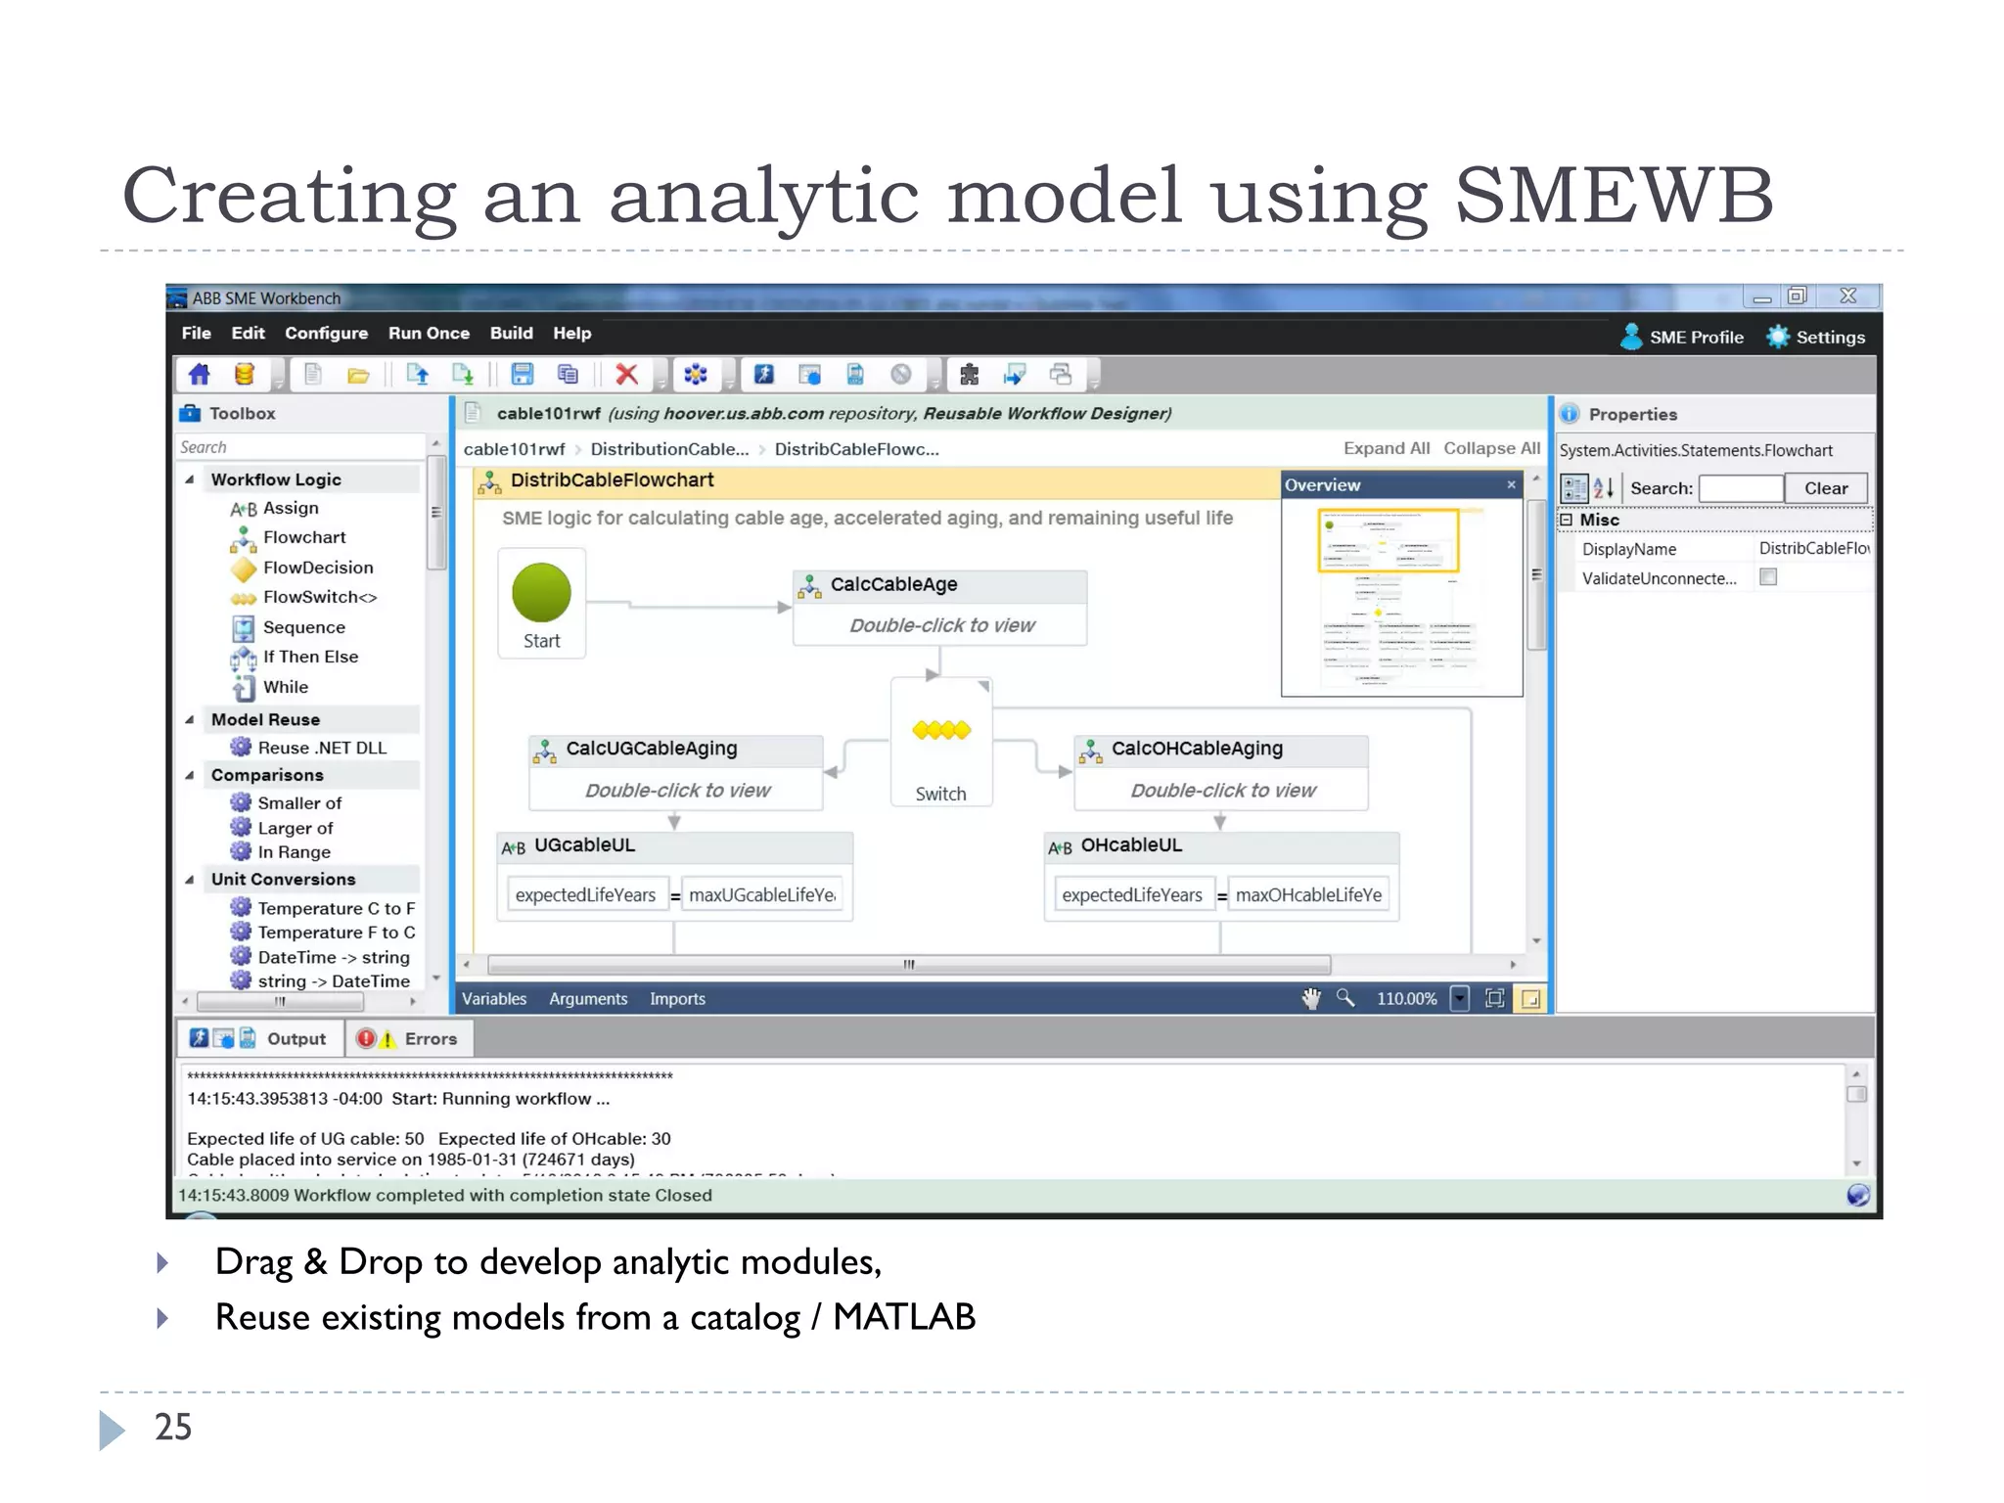Select categorized view icon in Properties
This screenshot has height=1503, width=2004.
click(1573, 487)
